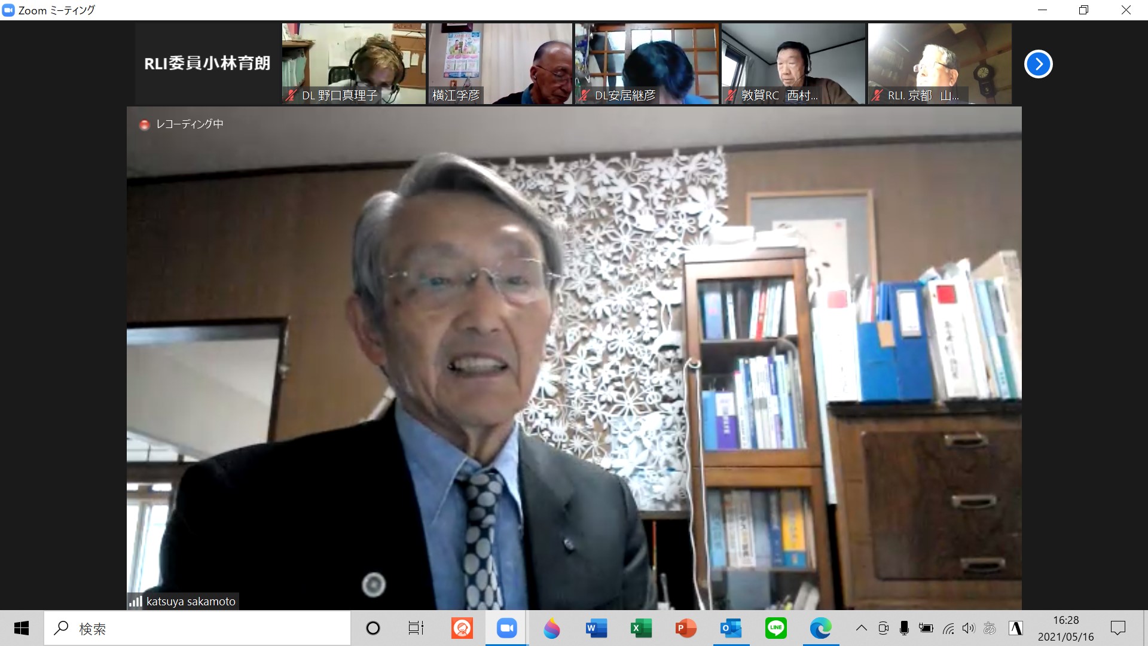The height and width of the screenshot is (646, 1148).
Task: Click in the taskbar search box
Action: point(197,628)
